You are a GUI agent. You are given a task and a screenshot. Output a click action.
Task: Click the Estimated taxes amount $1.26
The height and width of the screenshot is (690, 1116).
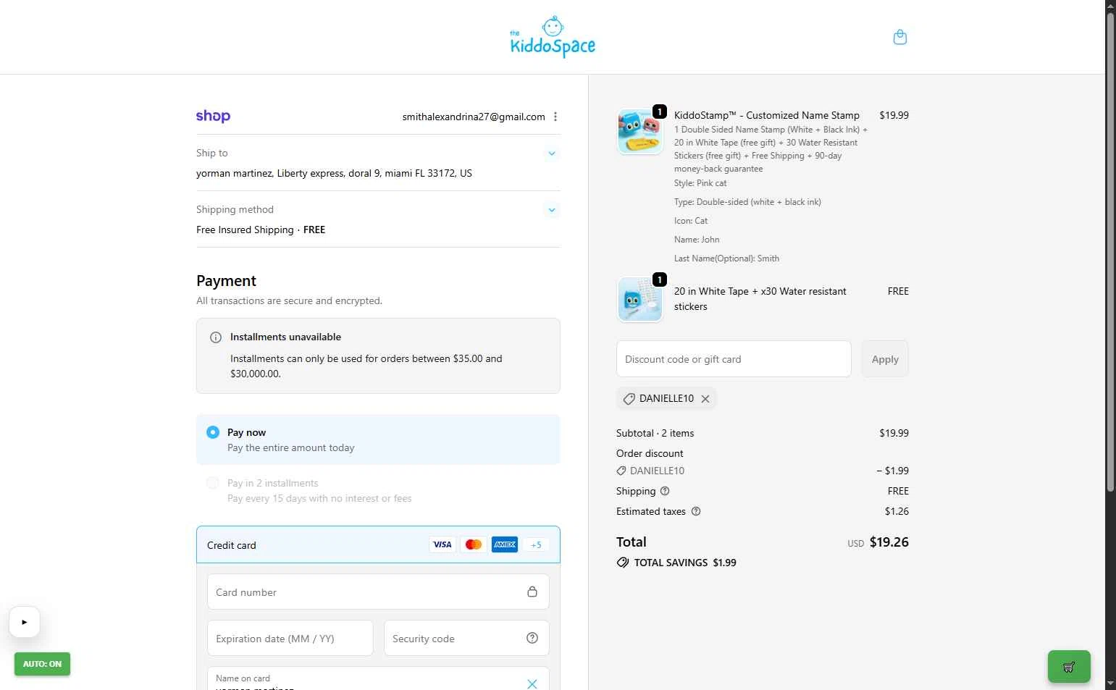point(897,511)
